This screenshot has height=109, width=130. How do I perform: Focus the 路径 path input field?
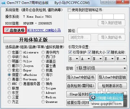coord(101,31)
